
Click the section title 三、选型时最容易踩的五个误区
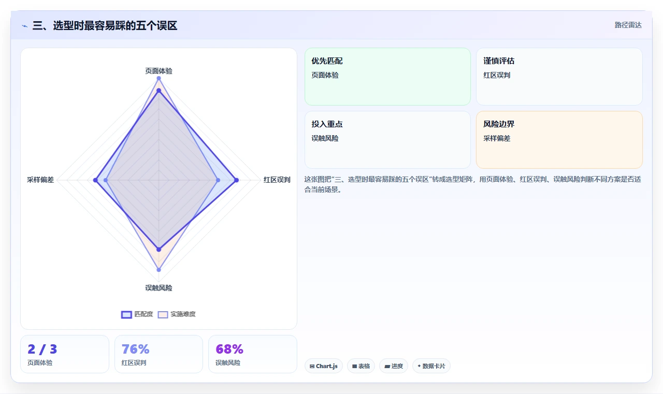click(x=105, y=25)
